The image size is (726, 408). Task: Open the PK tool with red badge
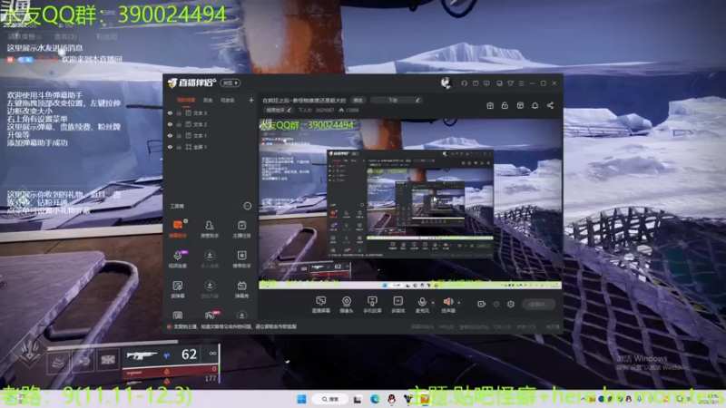[x=211, y=316]
